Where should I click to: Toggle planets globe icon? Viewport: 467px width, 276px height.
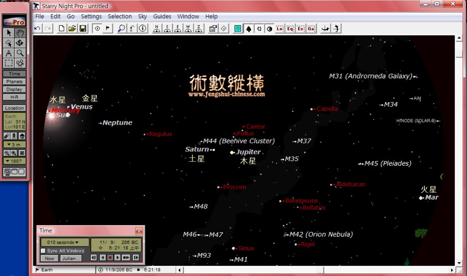(270, 29)
